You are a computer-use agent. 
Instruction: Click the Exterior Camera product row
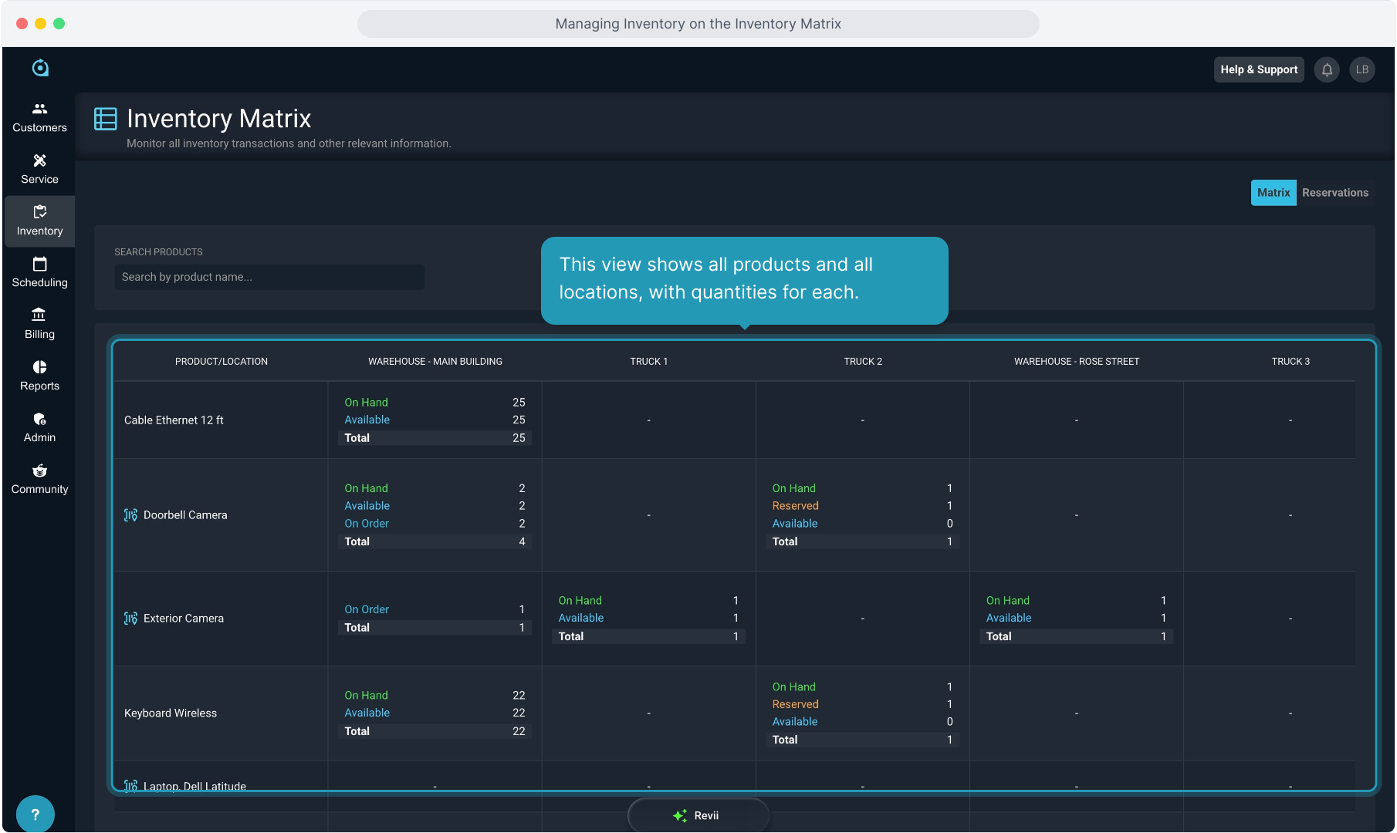click(x=183, y=619)
